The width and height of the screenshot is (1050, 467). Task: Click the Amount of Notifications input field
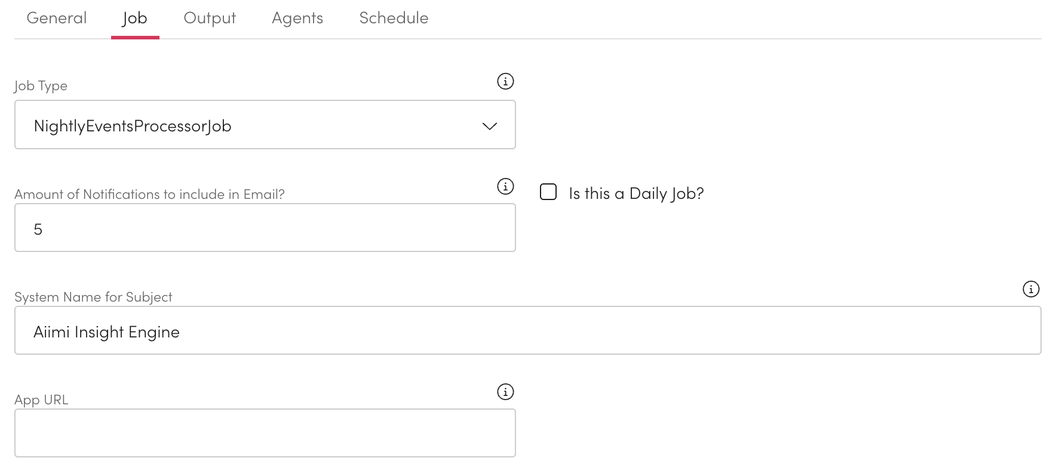tap(265, 228)
